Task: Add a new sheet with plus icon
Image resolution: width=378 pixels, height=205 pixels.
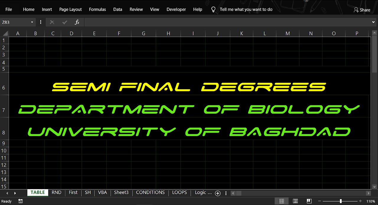Action: point(218,193)
